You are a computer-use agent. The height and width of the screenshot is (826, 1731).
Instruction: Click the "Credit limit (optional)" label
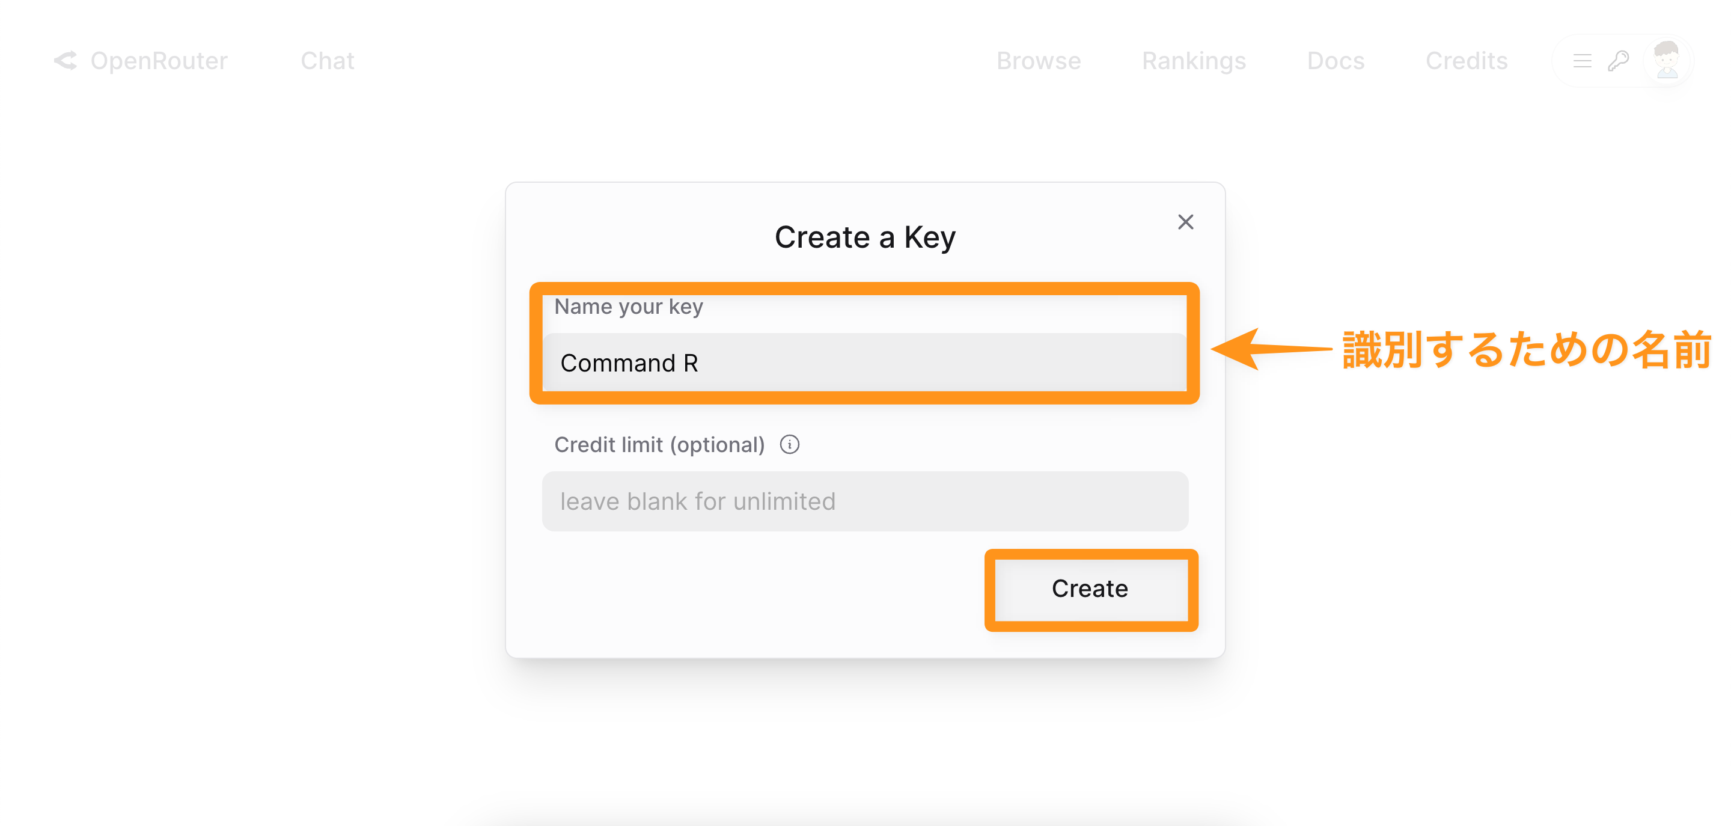click(659, 444)
